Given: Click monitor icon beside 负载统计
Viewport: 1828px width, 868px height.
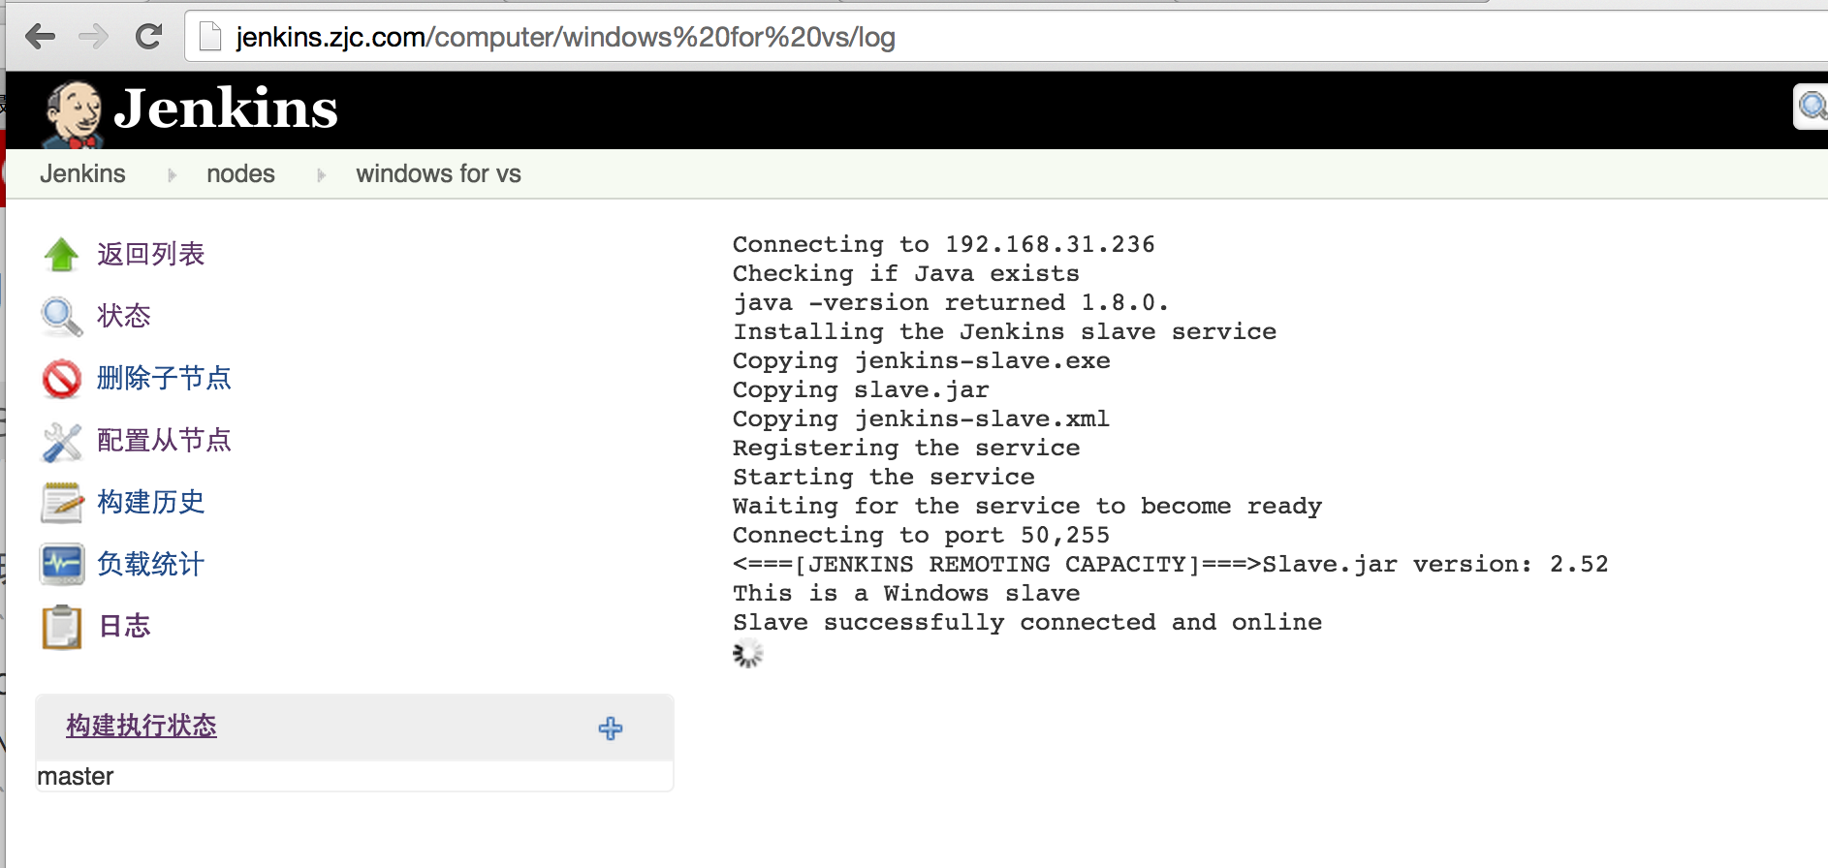Looking at the screenshot, I should 61,564.
